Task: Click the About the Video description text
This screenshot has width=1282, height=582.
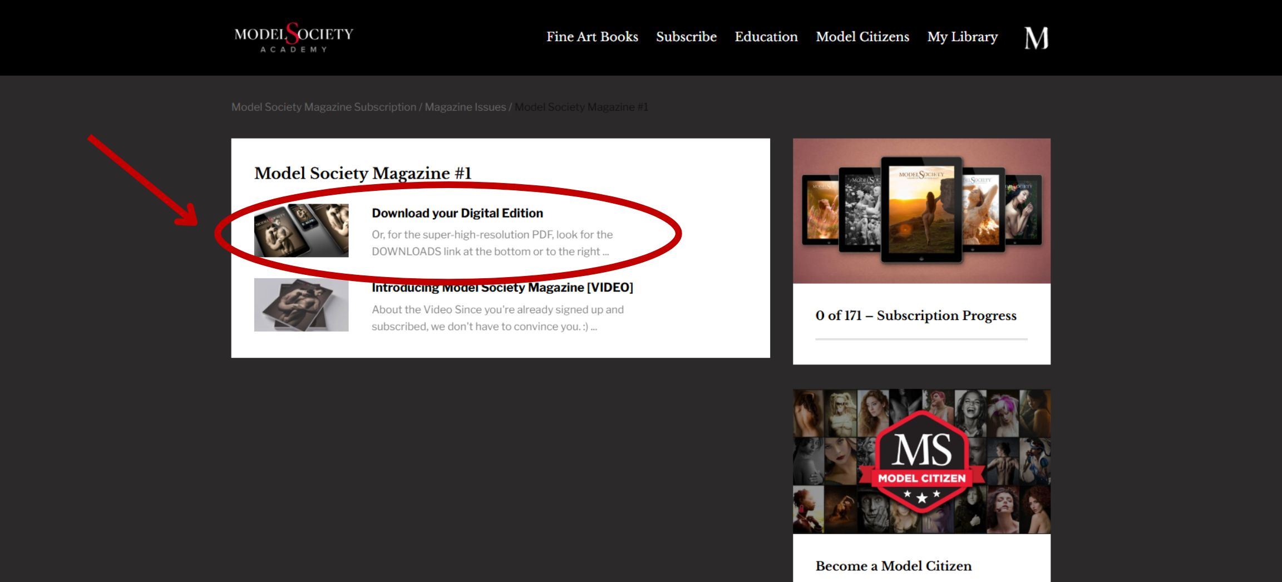Action: click(498, 318)
